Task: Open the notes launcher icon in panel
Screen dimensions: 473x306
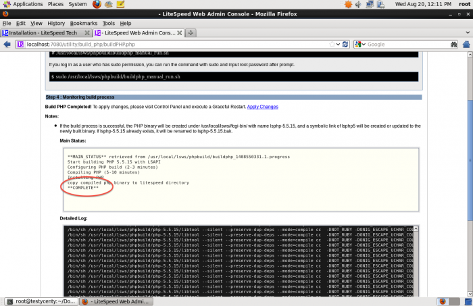Action: click(120, 4)
